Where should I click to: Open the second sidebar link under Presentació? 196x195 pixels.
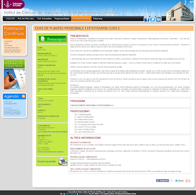[6, 44]
